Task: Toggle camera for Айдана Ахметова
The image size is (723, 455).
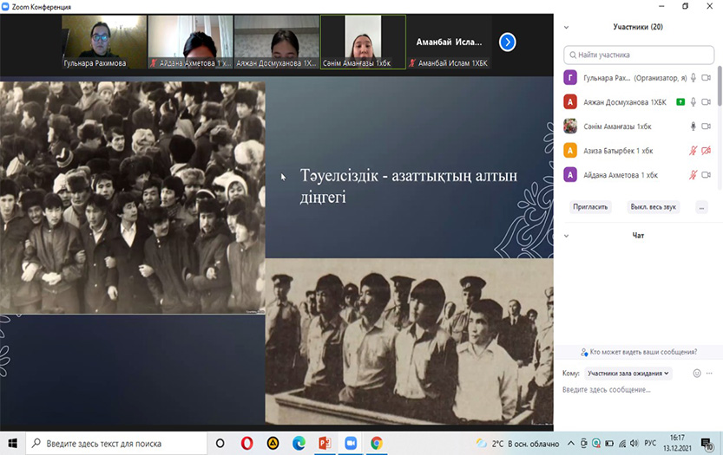Action: pos(706,175)
